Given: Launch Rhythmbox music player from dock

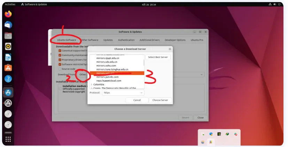Looking at the screenshot, I should click(x=8, y=46).
